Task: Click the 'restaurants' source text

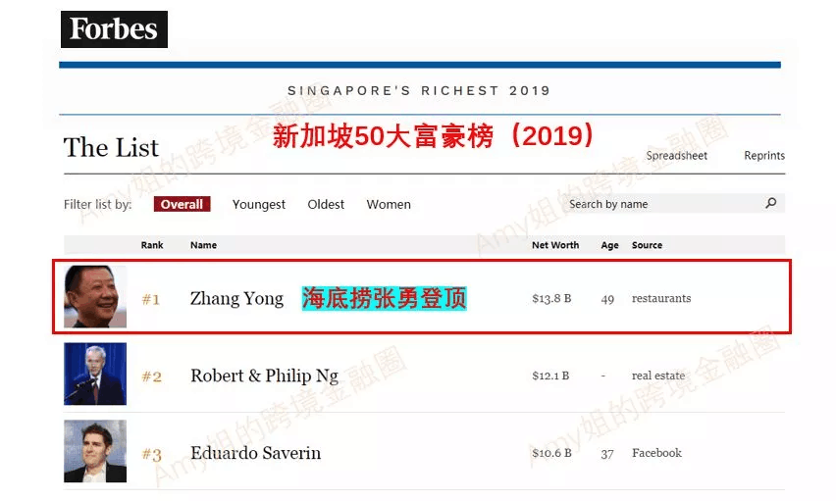Action: (x=661, y=298)
